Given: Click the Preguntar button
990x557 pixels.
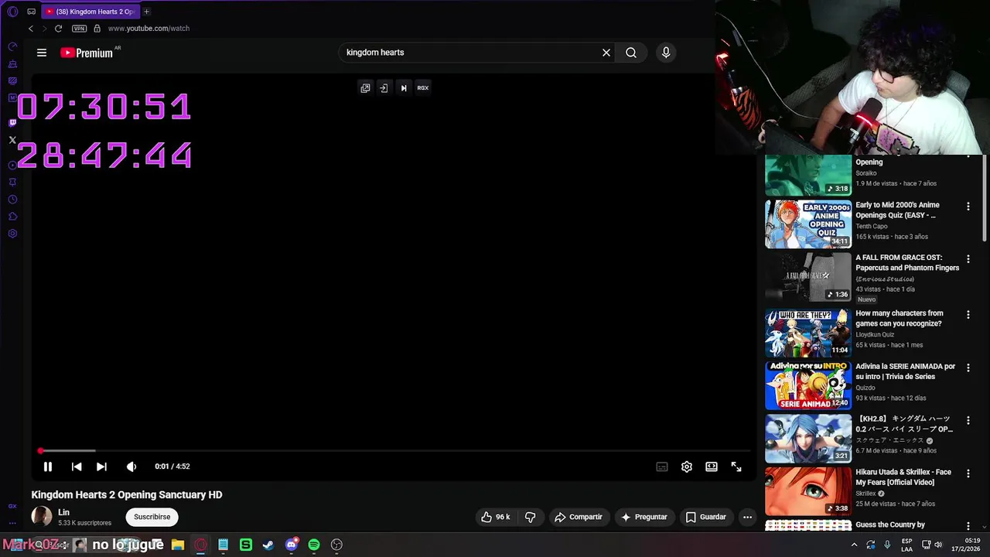Looking at the screenshot, I should point(643,517).
